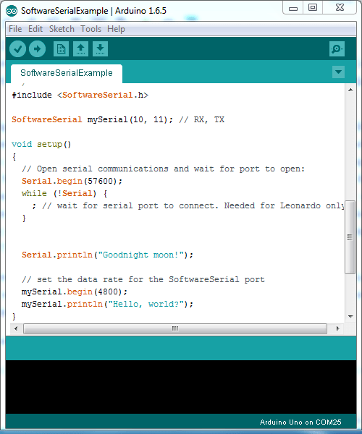The height and width of the screenshot is (434, 362).
Task: Click horizontal scrollbar left arrow
Action: [x=16, y=329]
